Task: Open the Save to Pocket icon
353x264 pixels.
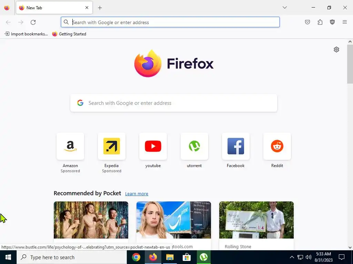Action: pyautogui.click(x=307, y=22)
